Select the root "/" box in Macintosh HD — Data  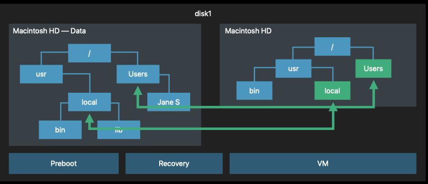point(89,53)
